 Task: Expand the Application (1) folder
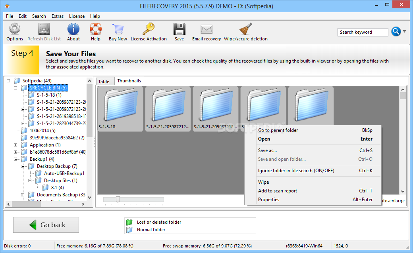tap(15, 145)
